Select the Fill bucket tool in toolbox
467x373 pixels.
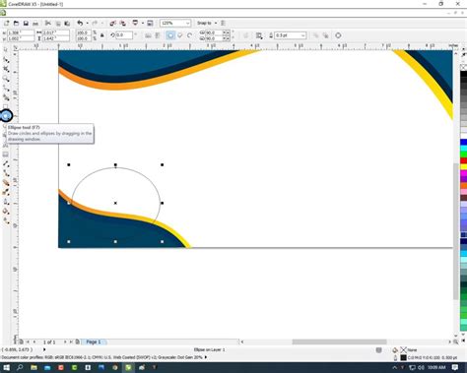point(6,211)
